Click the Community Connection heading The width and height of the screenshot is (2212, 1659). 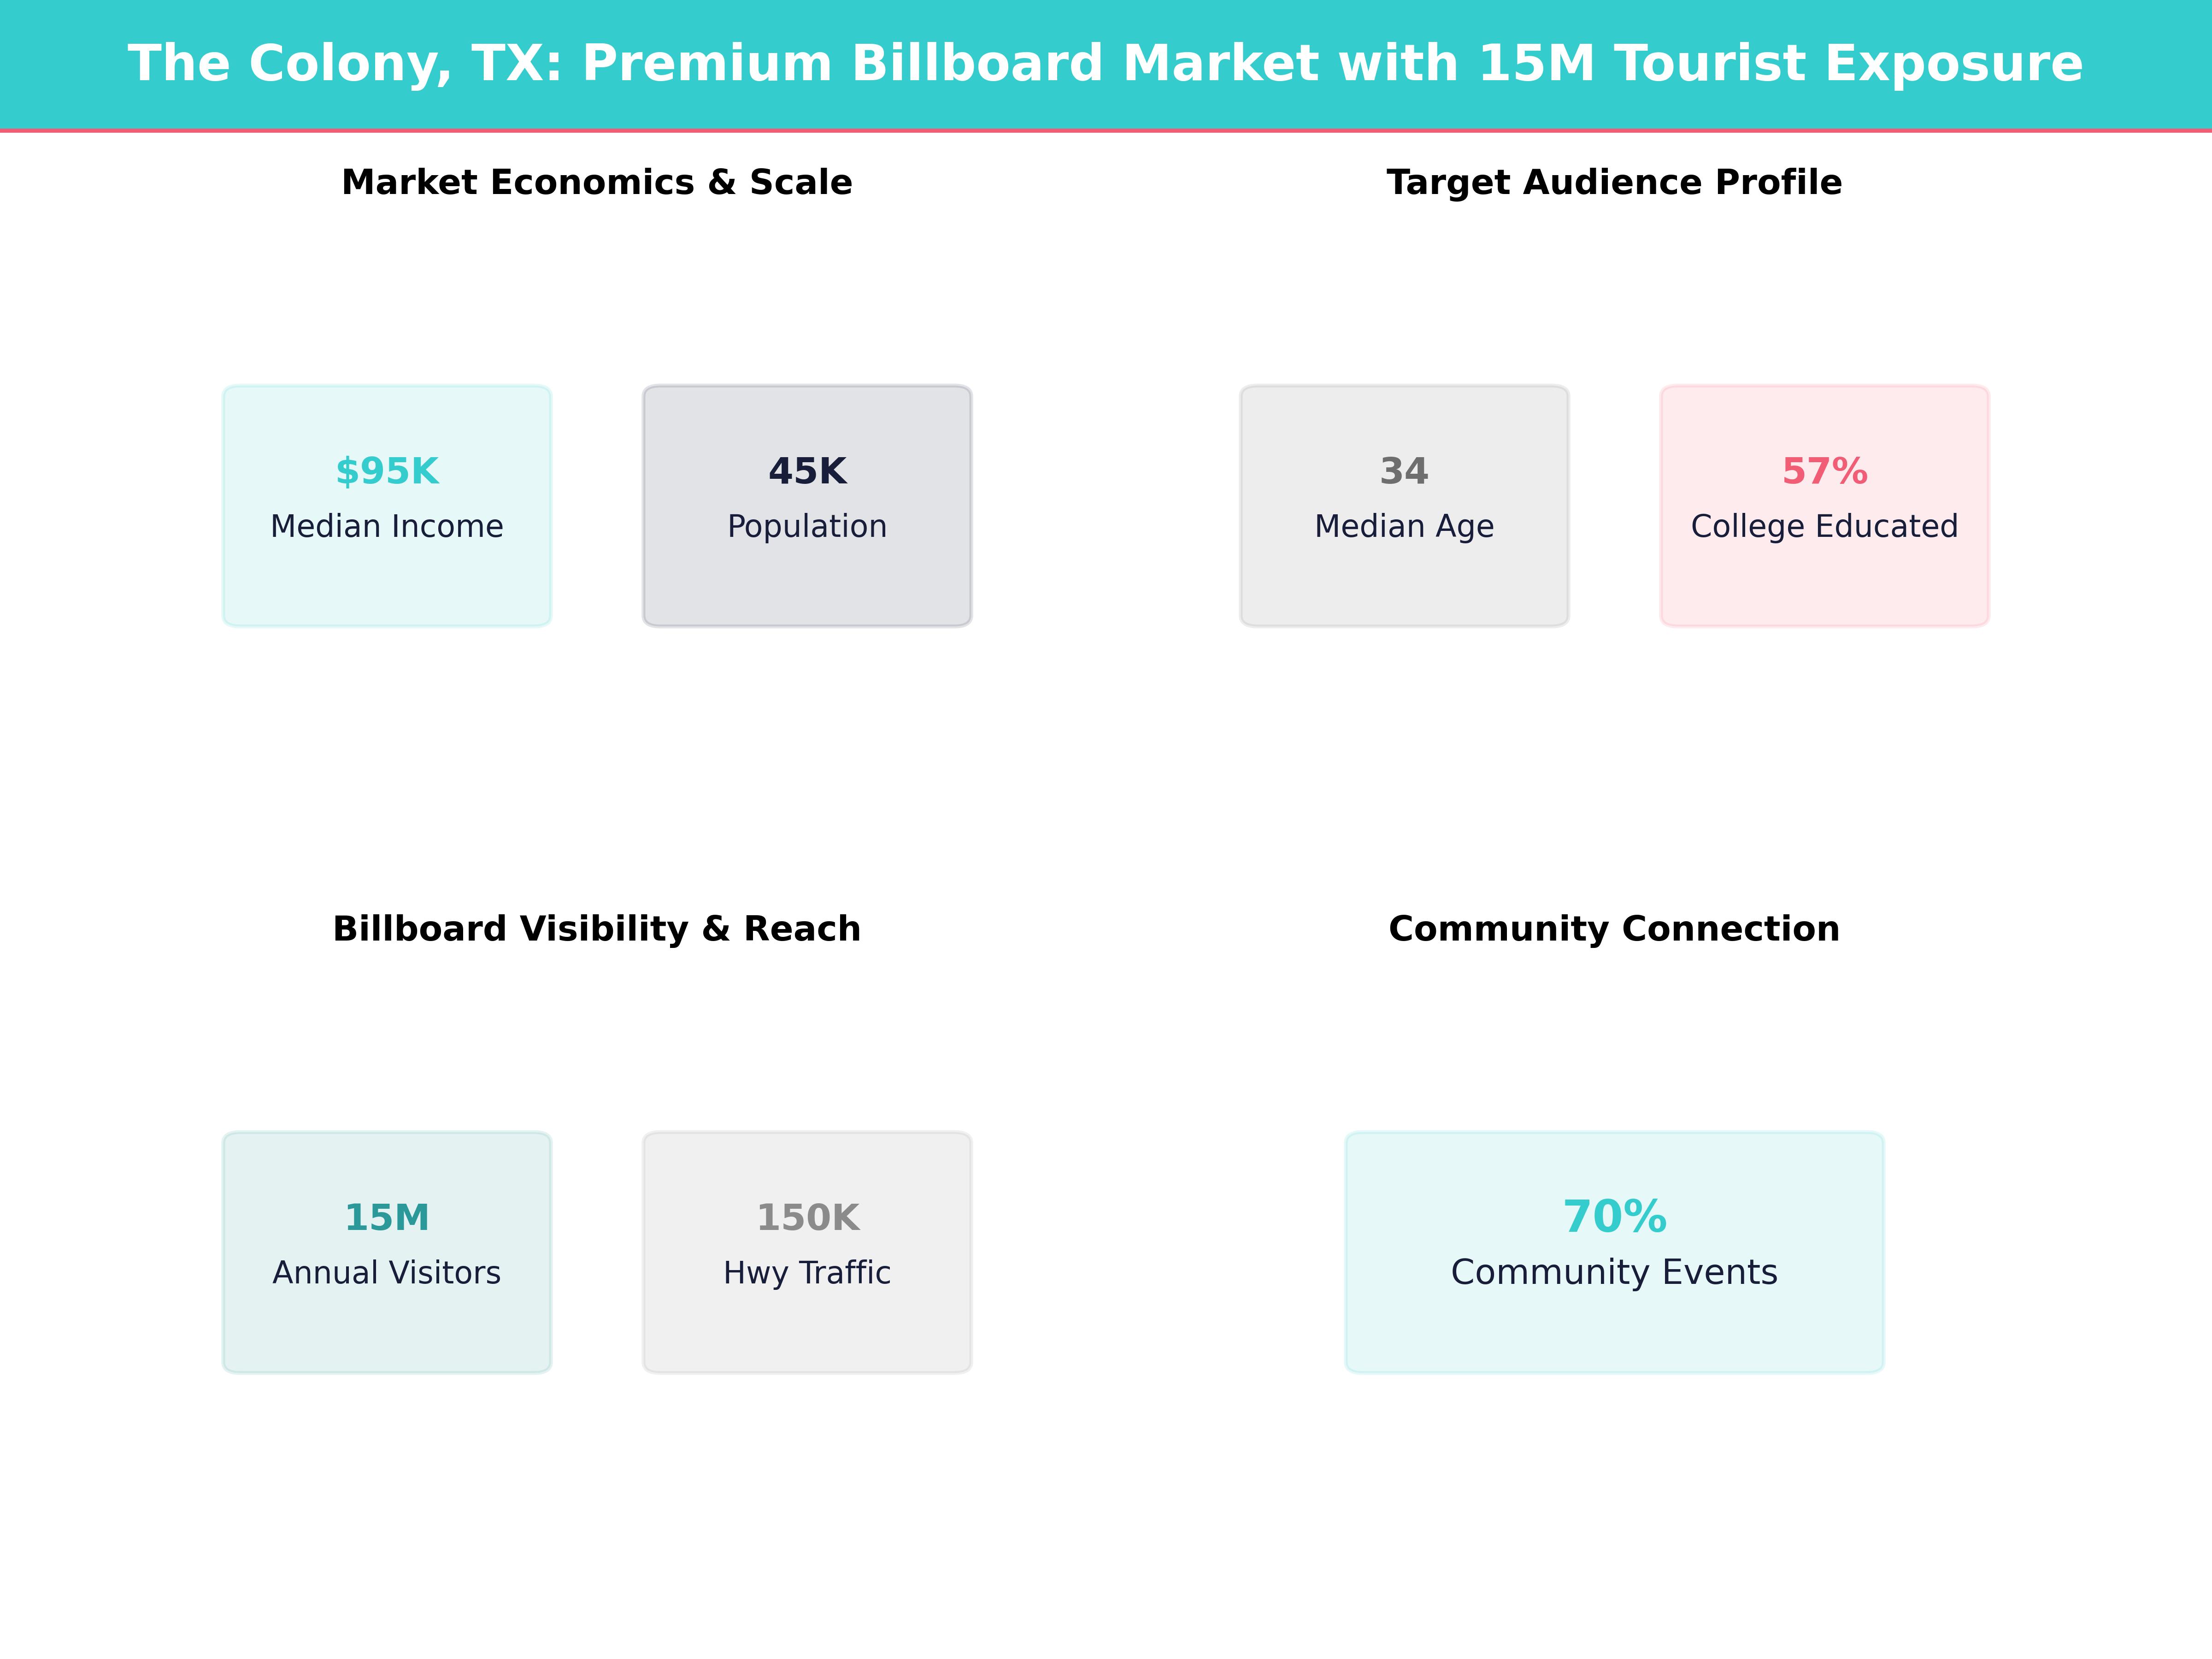[1614, 928]
